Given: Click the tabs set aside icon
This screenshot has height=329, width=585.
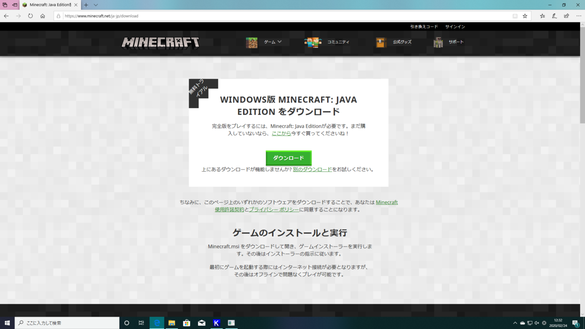Looking at the screenshot, I should click(5, 5).
